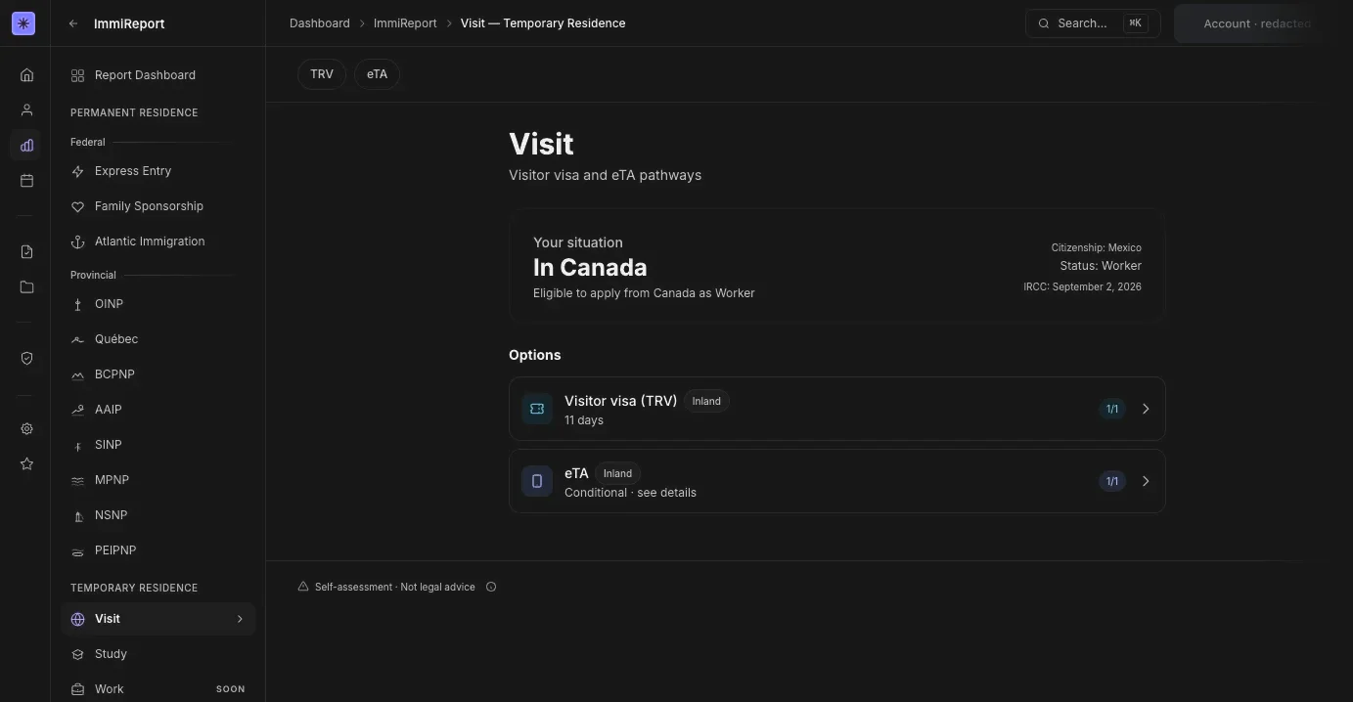Click the Express Entry lightning icon
Screen dimensions: 1353x702
(77, 171)
